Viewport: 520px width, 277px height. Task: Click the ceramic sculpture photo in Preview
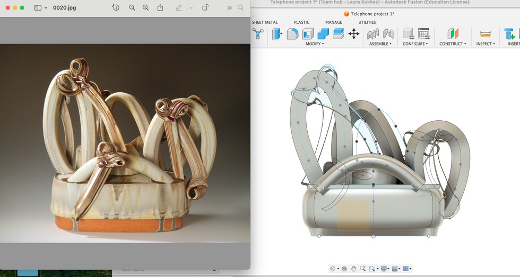[125, 143]
